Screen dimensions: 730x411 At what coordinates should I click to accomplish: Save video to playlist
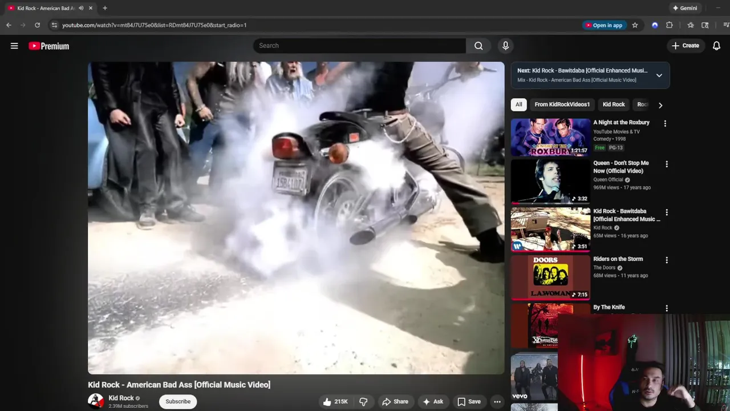click(x=469, y=402)
